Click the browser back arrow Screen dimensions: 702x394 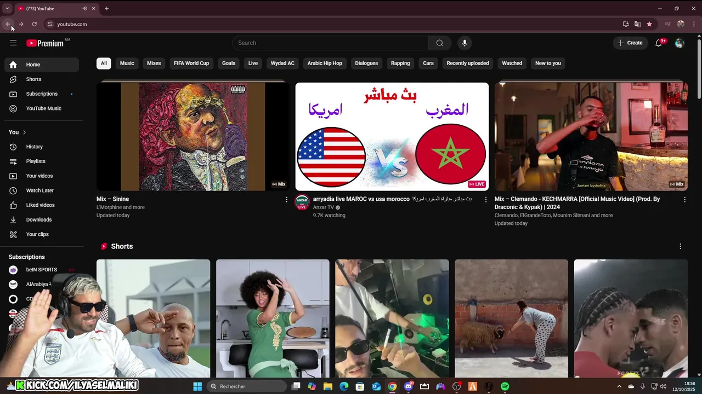coord(8,24)
